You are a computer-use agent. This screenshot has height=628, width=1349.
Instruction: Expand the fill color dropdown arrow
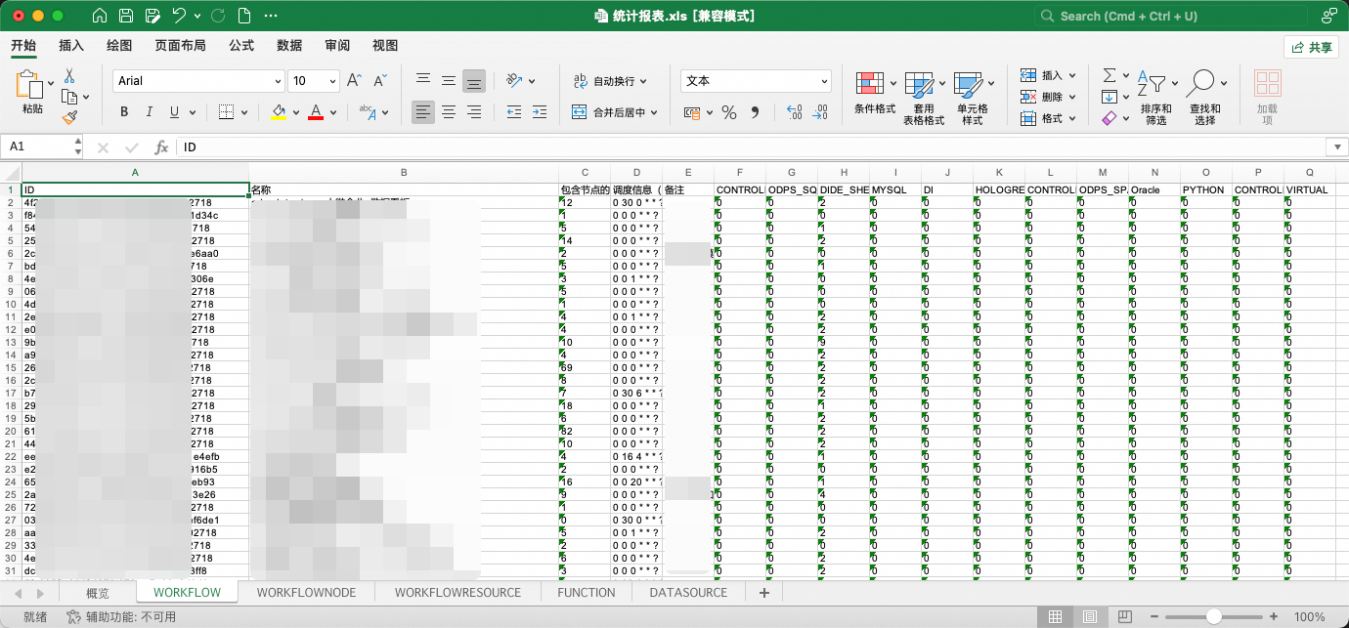pos(296,112)
